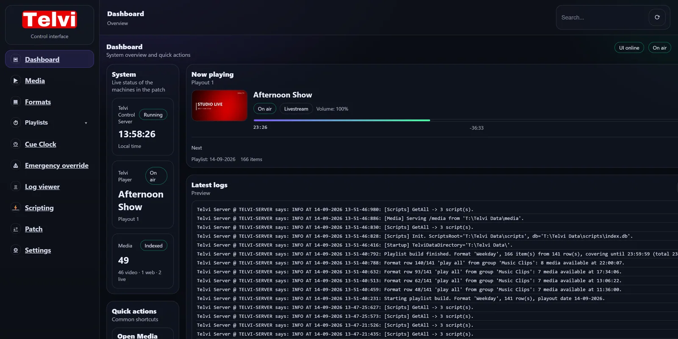Screen dimensions: 678x339
Task: Click the Emergency override warning icon
Action: click(x=16, y=165)
